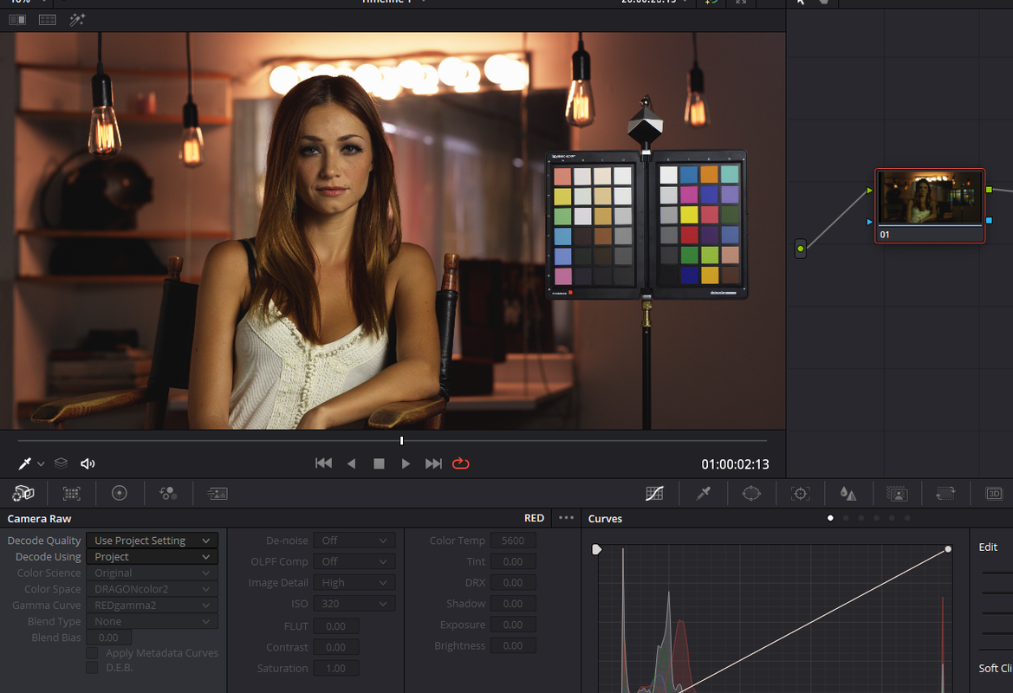Mute the viewer audio

(x=88, y=463)
